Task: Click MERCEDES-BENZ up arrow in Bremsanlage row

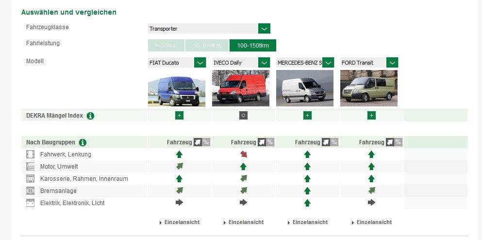Action: [307, 191]
